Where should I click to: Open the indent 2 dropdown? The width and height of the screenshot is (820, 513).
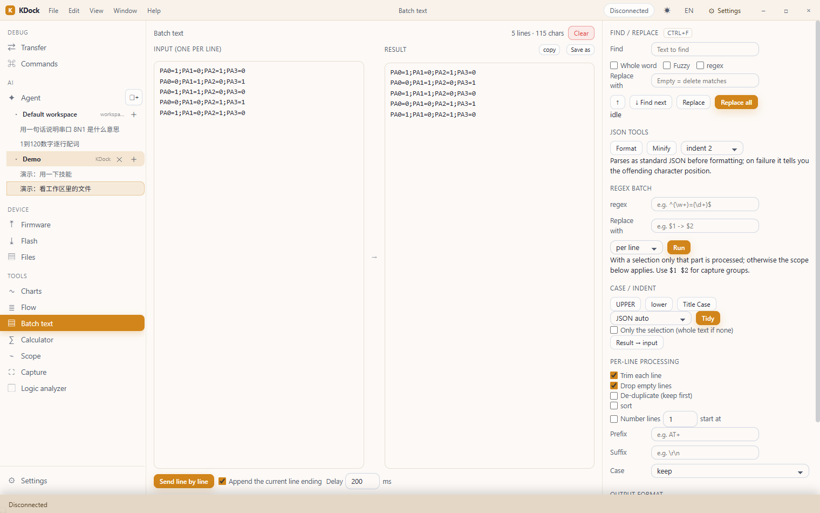[712, 148]
